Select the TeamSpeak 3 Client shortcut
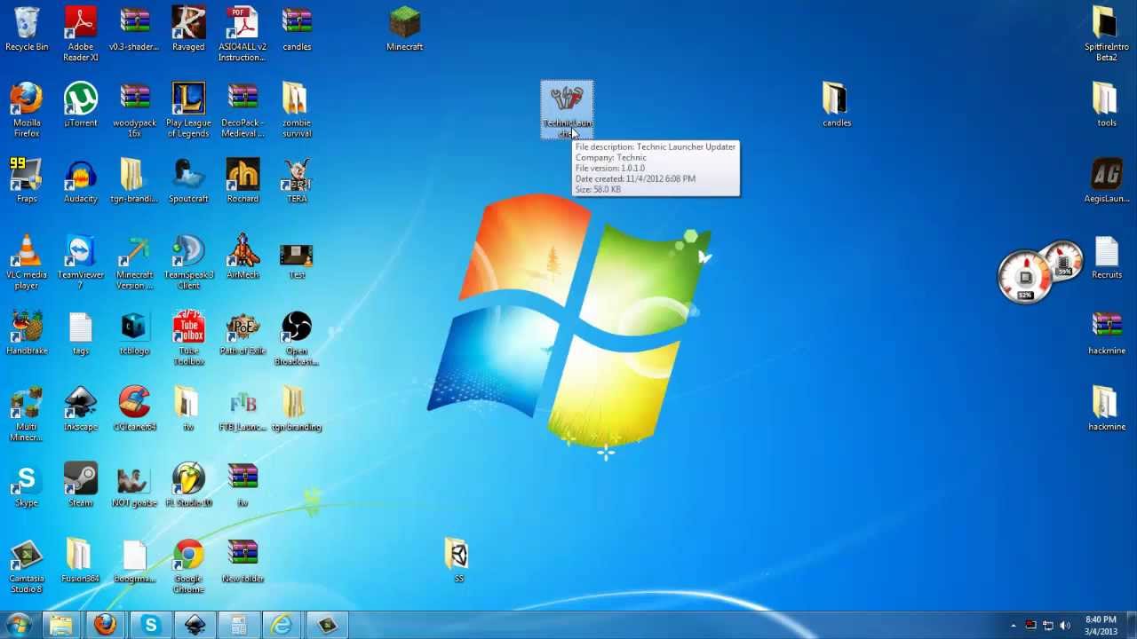 click(188, 262)
